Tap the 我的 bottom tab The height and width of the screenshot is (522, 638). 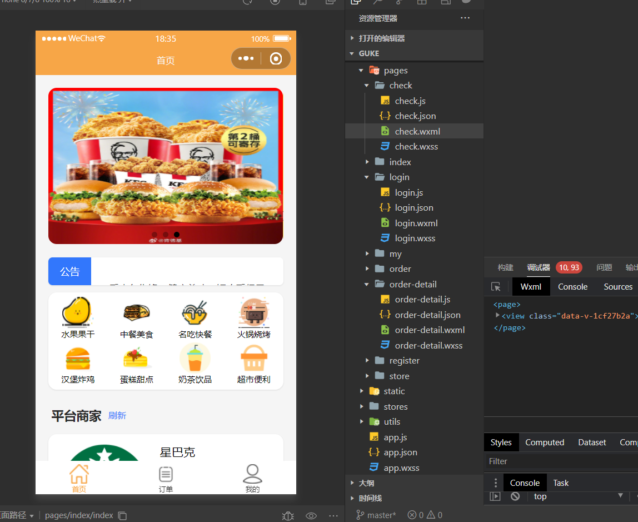click(x=252, y=478)
